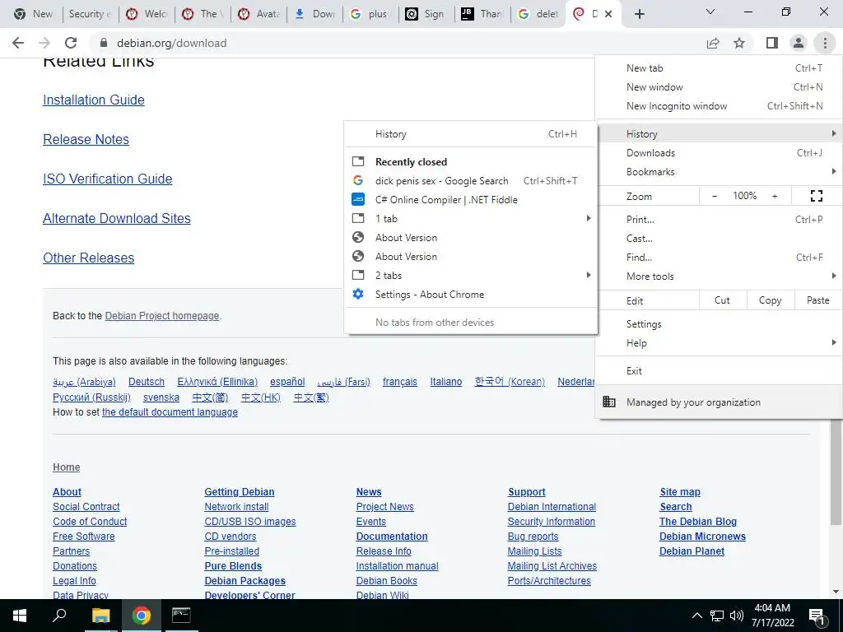The height and width of the screenshot is (632, 843).
Task: Click Copy in the Edit row
Action: (x=770, y=300)
